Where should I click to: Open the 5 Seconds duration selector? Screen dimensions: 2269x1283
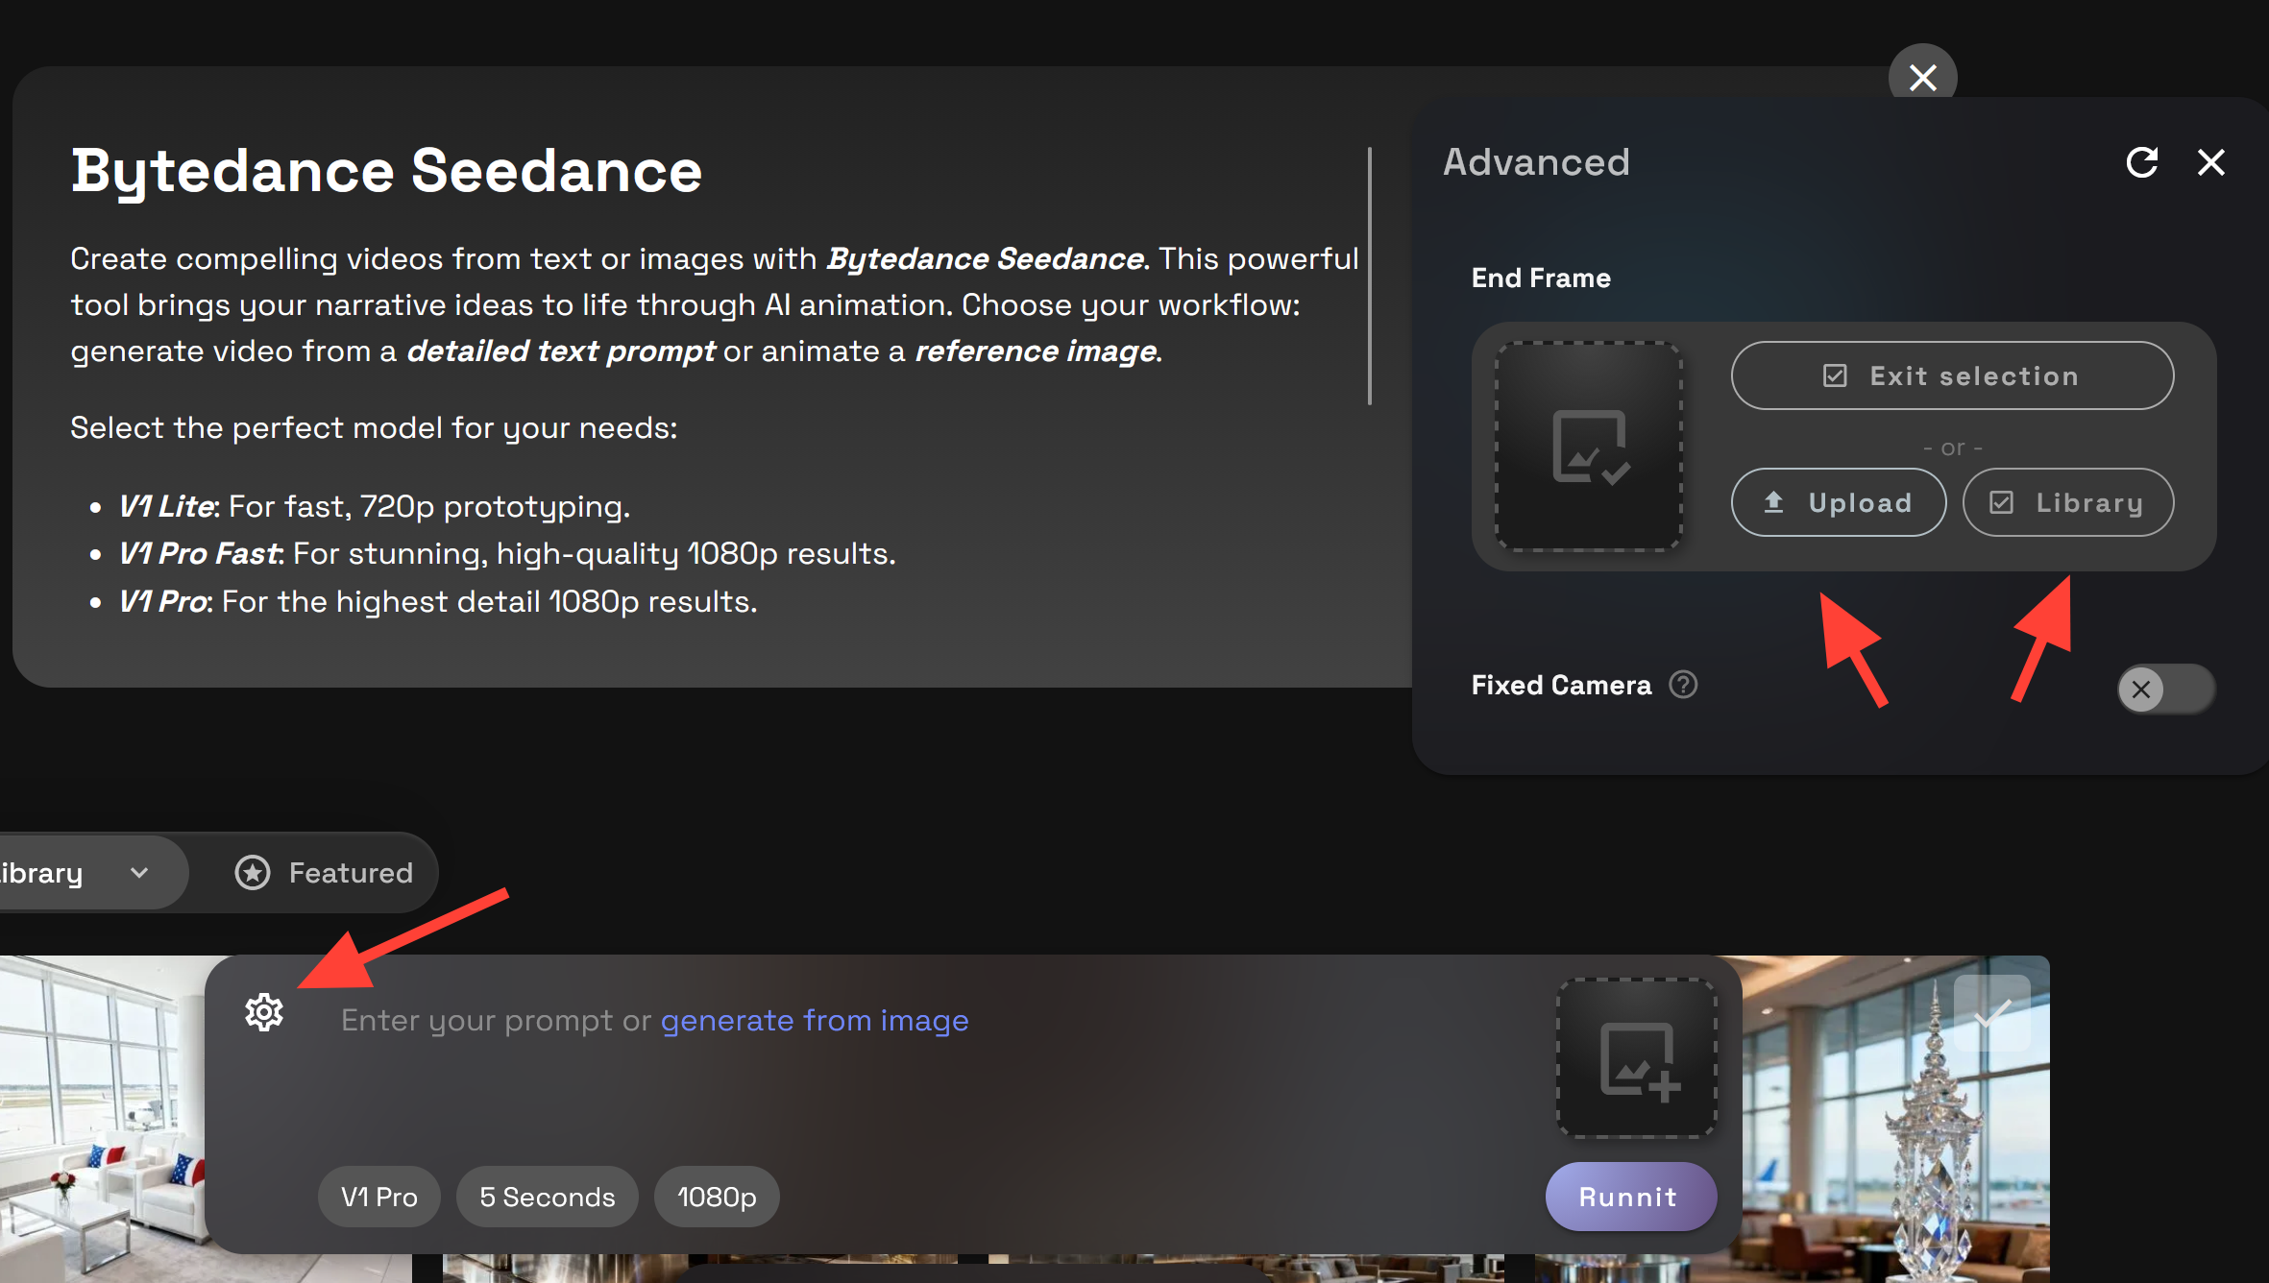click(x=547, y=1197)
